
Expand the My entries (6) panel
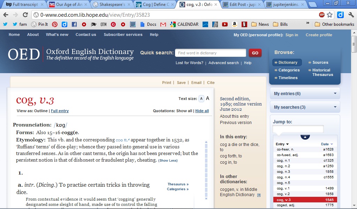305,93
